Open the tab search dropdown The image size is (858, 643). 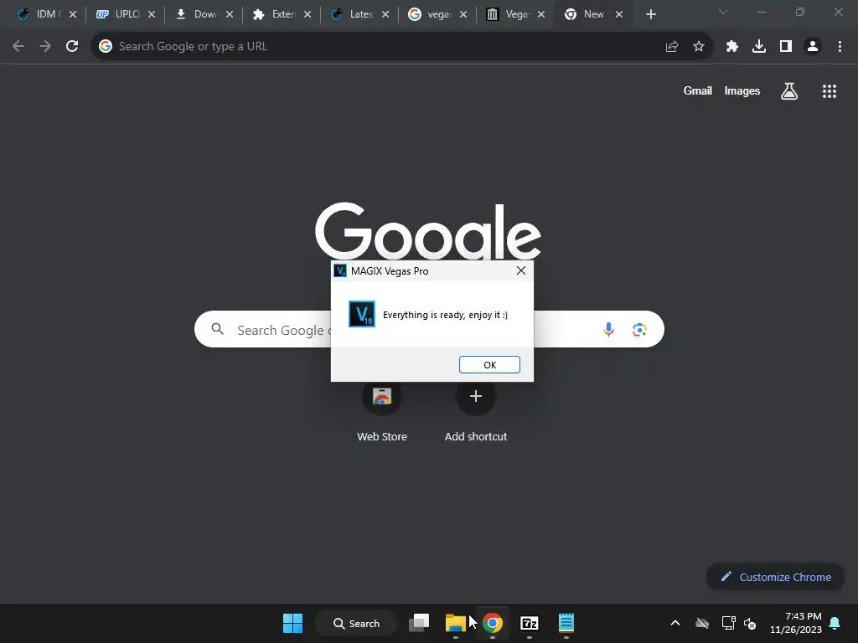723,12
